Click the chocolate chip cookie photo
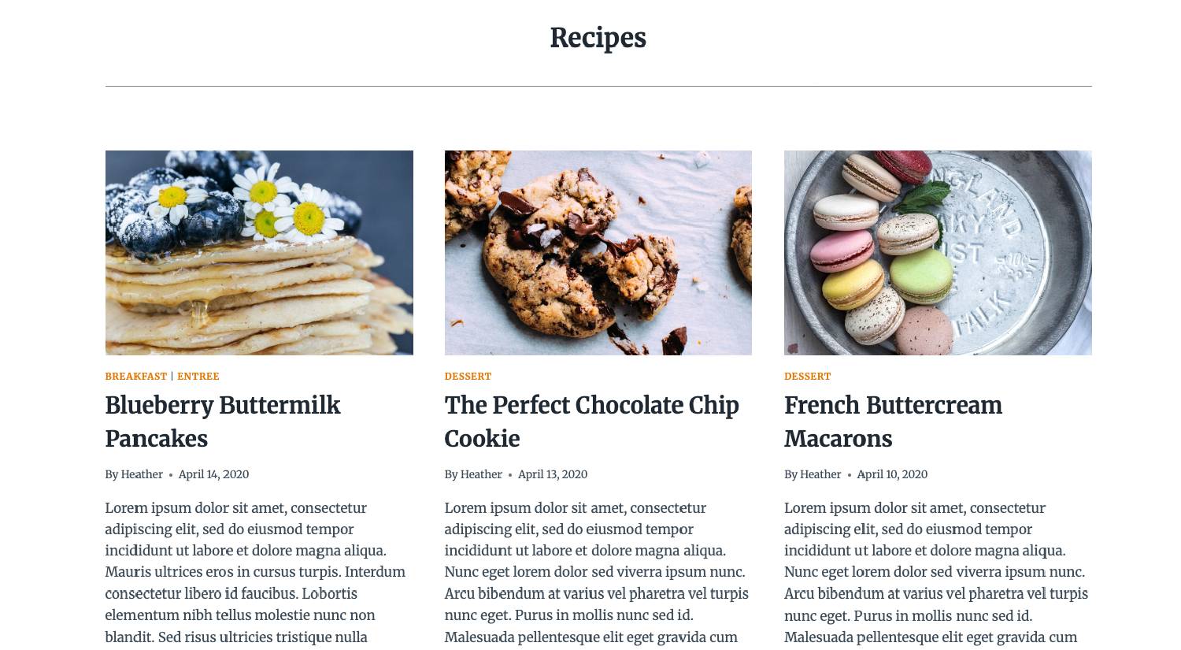The image size is (1181, 650). (598, 252)
